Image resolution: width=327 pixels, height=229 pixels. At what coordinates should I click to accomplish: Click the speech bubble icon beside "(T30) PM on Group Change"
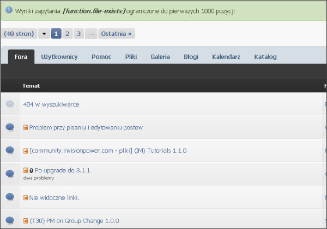[10, 220]
